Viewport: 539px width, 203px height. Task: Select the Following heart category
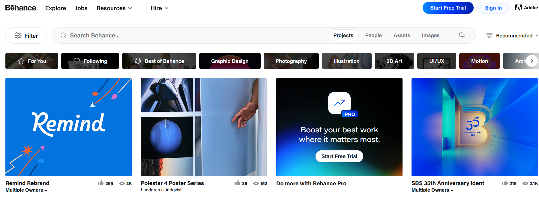pyautogui.click(x=90, y=61)
